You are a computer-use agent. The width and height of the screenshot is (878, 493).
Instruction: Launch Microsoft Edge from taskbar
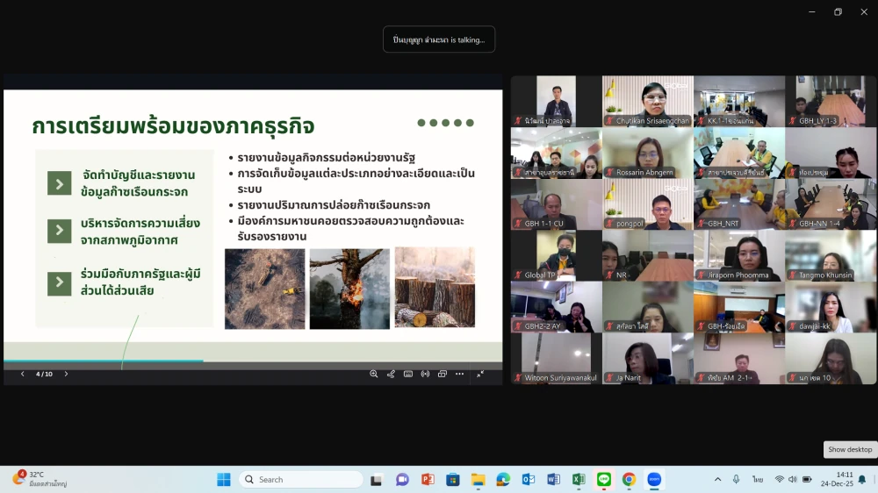pyautogui.click(x=503, y=480)
